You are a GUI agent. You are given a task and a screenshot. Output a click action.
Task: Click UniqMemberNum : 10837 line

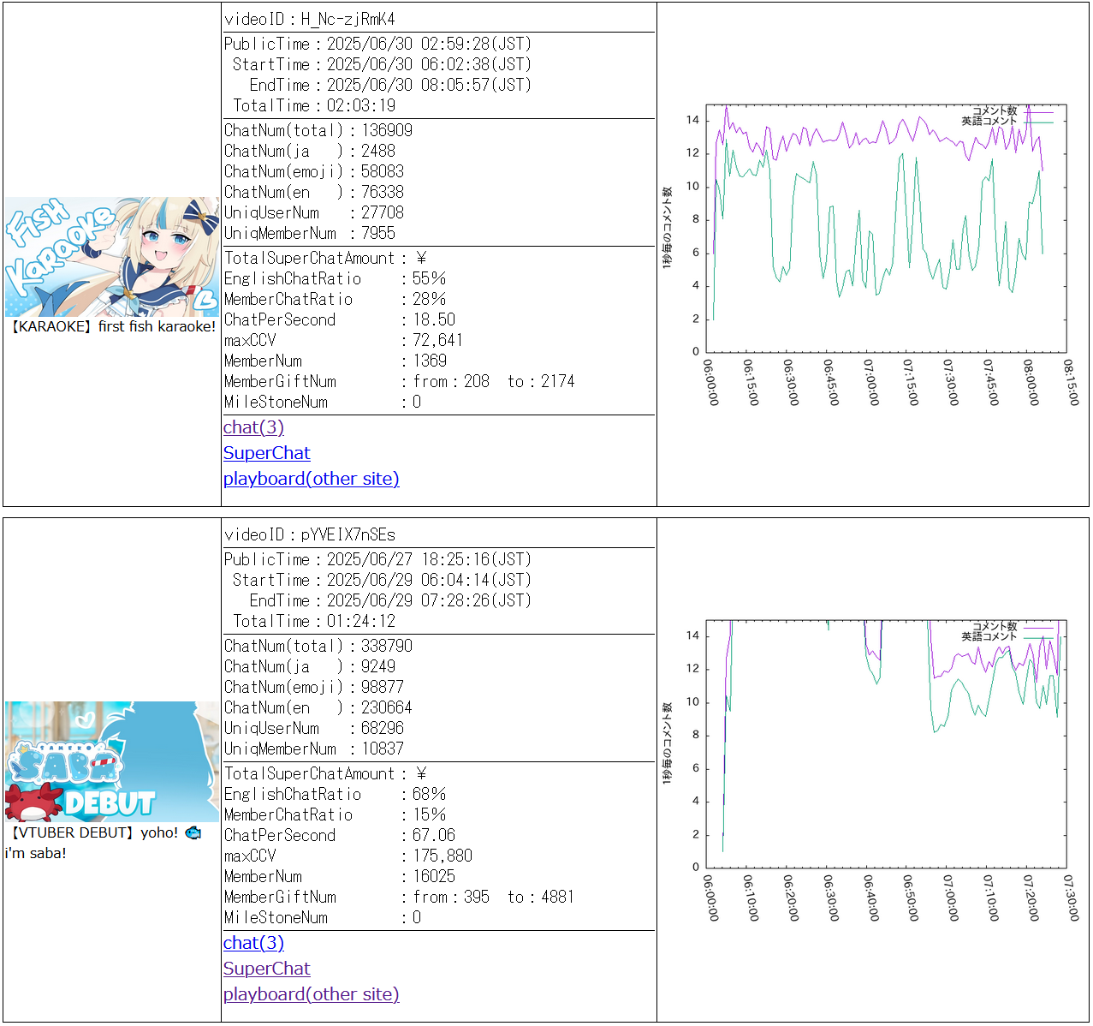tap(314, 749)
